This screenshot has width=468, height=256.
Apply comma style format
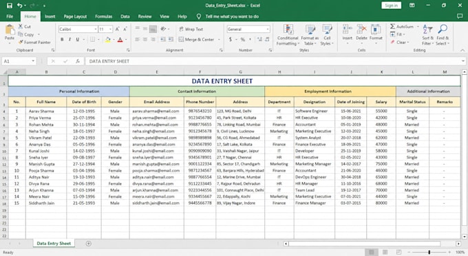coord(250,39)
